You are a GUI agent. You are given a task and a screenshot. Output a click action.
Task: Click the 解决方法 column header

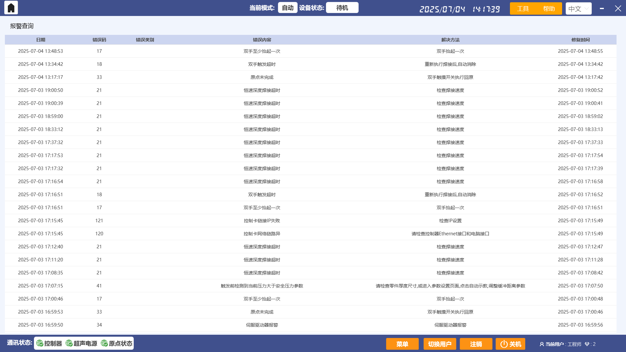click(x=450, y=40)
